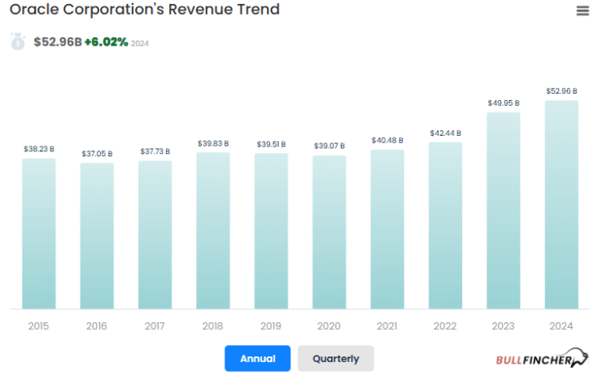
Task: Select the 2024 revenue bar
Action: tap(561, 205)
